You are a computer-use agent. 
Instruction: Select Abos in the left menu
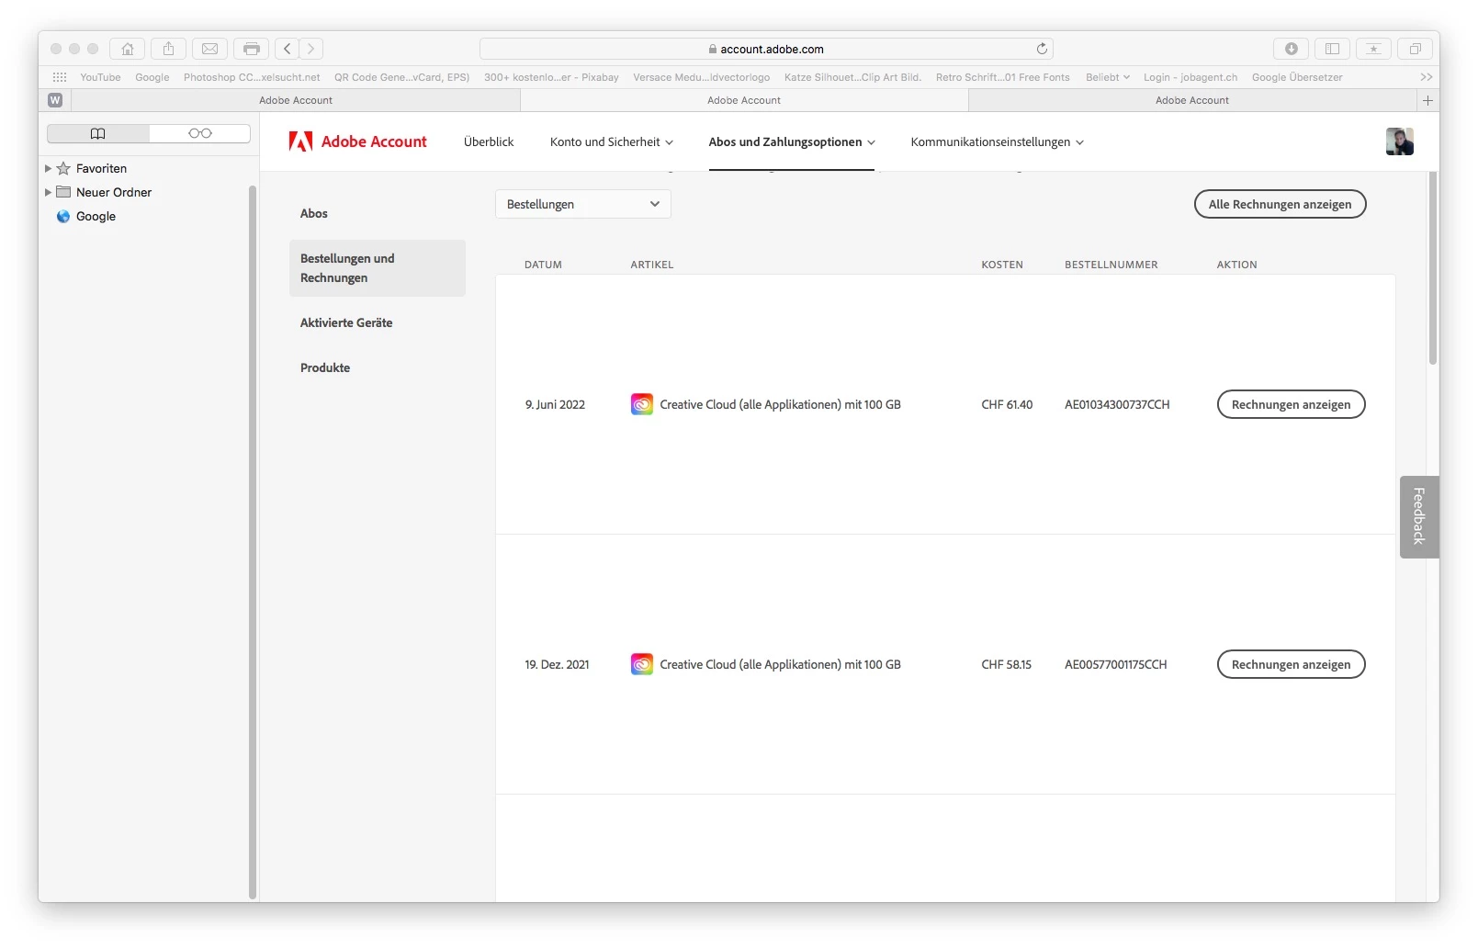(x=314, y=213)
